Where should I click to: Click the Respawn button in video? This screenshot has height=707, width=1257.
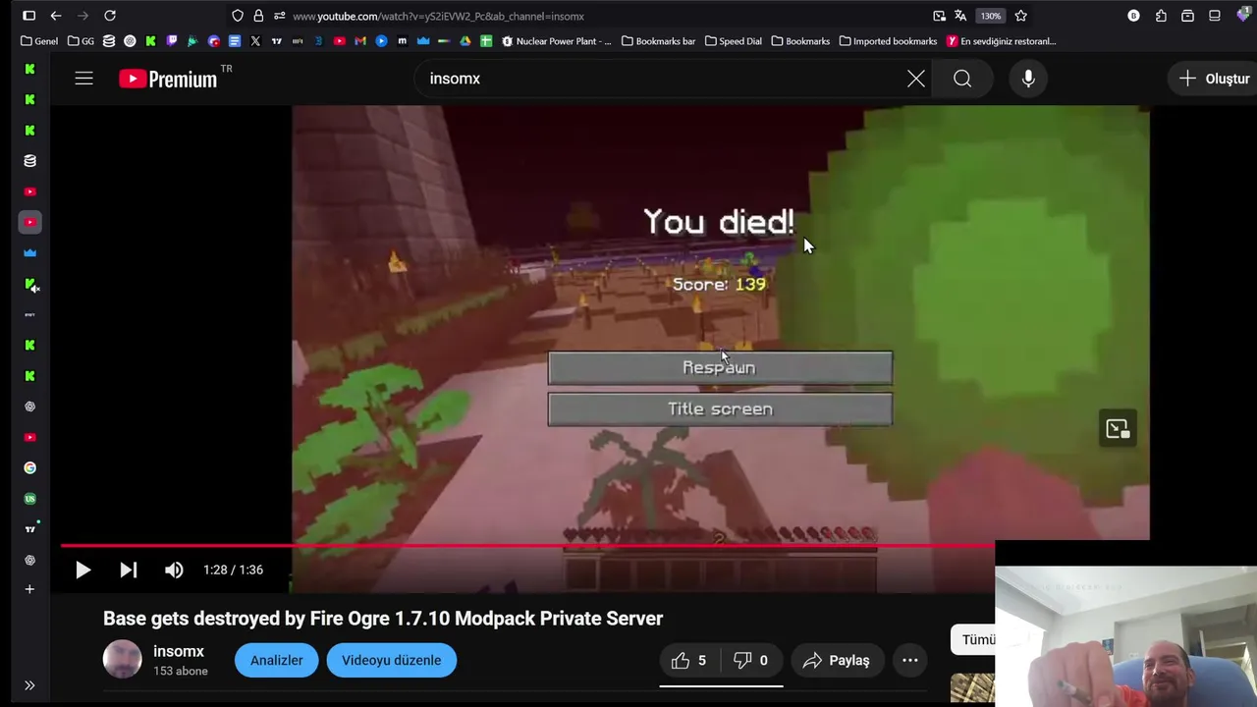(x=720, y=367)
